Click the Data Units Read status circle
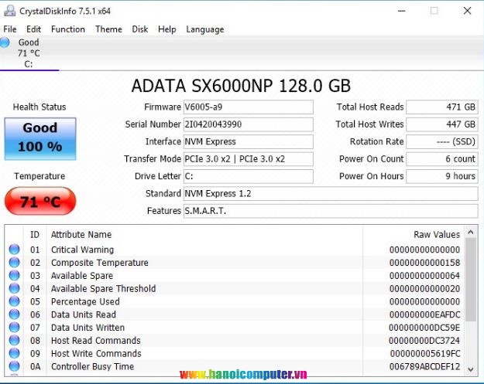Viewport: 484px width, 384px height. coord(14,314)
